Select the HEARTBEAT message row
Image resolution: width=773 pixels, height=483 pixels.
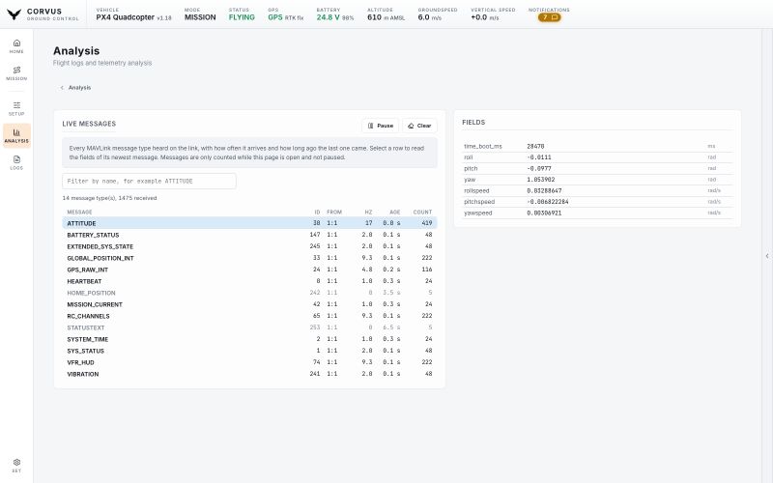click(x=249, y=281)
